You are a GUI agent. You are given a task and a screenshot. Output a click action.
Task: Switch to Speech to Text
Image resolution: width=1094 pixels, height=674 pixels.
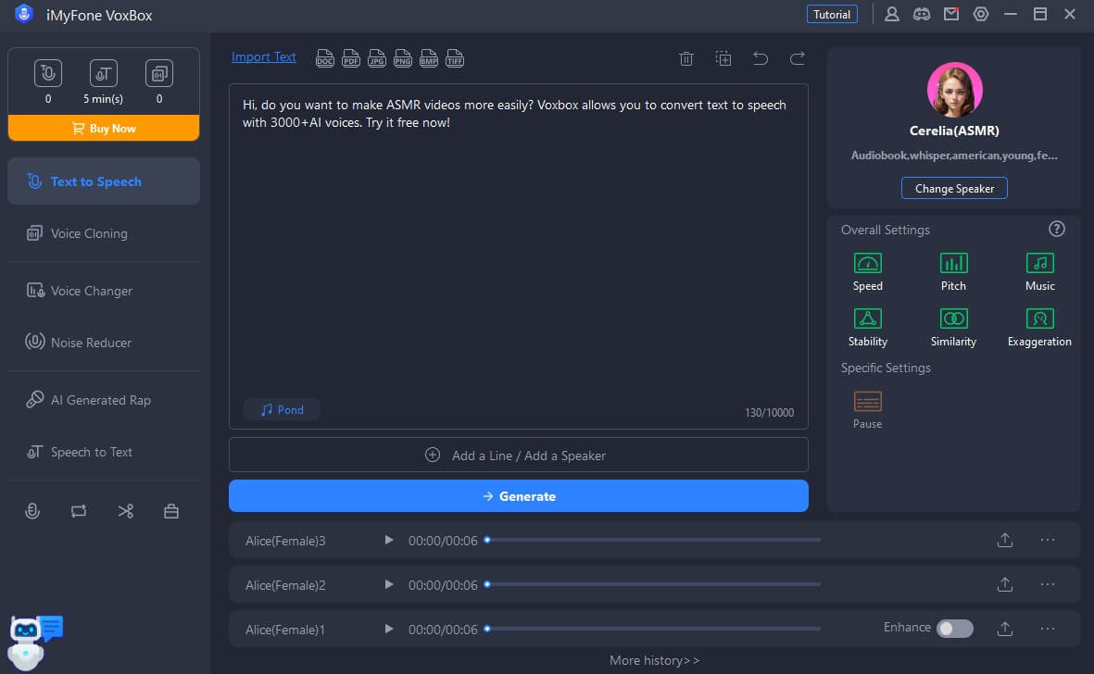(103, 452)
